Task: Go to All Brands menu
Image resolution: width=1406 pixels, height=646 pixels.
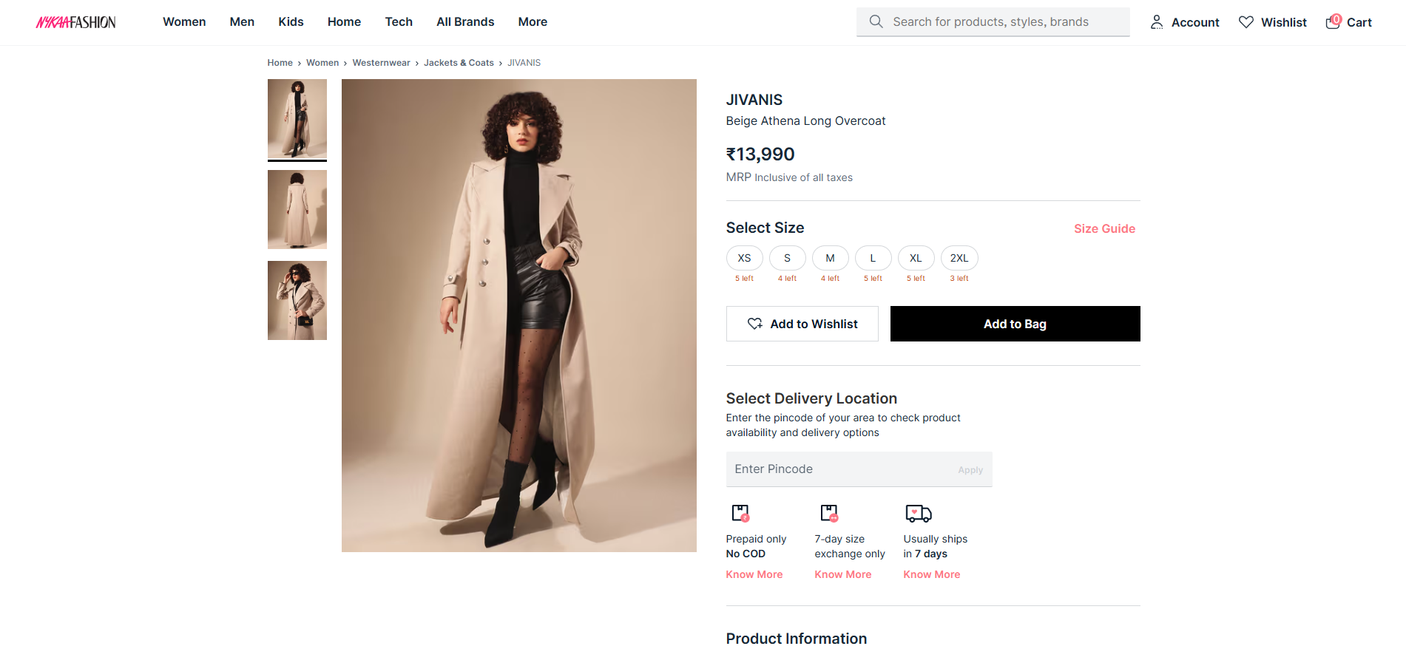Action: [x=465, y=22]
